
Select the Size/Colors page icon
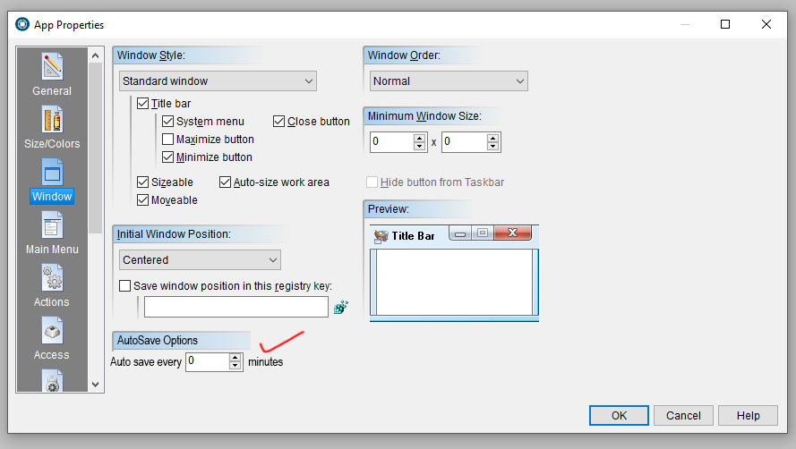click(x=52, y=119)
